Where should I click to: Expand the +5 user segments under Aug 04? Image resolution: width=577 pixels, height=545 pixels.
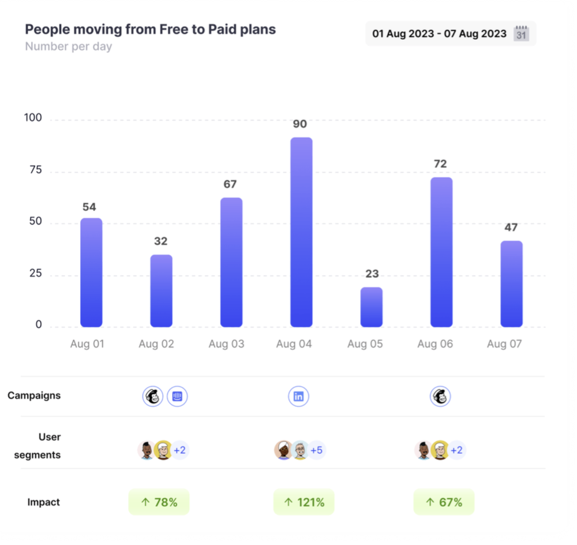[x=316, y=450]
